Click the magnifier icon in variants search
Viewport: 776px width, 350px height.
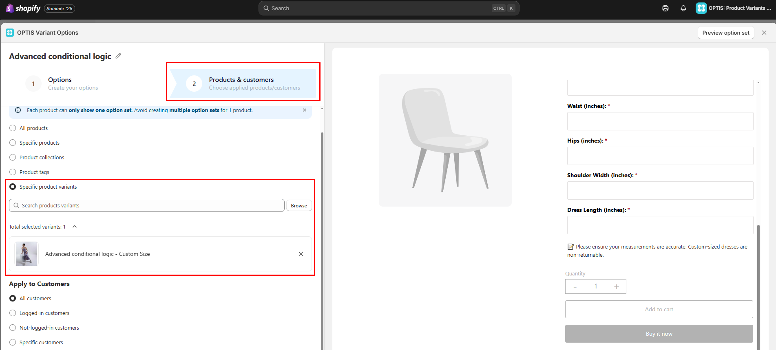coord(16,205)
